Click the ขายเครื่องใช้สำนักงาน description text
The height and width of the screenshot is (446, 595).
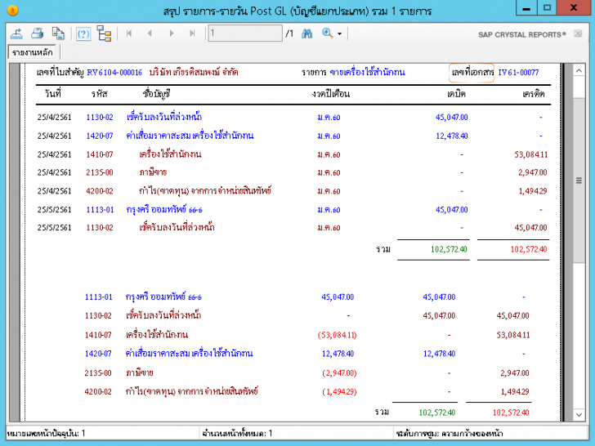[367, 72]
